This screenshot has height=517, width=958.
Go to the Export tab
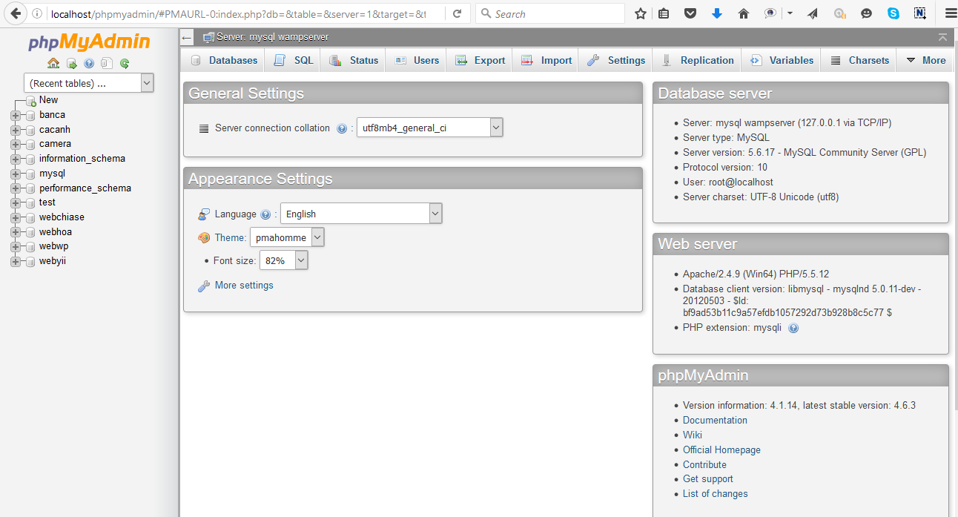[480, 60]
